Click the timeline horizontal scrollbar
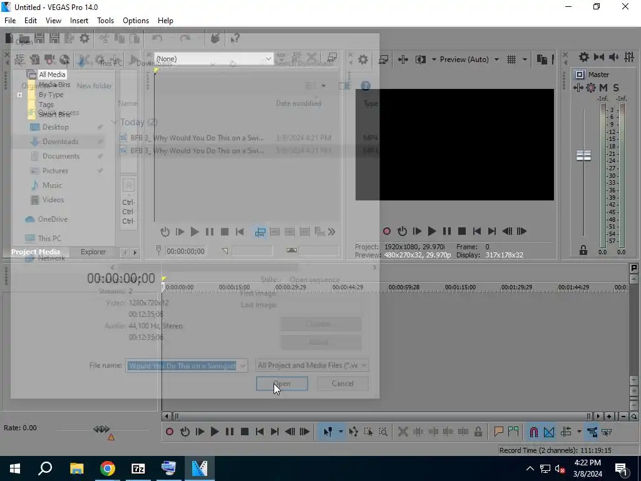 click(382, 416)
